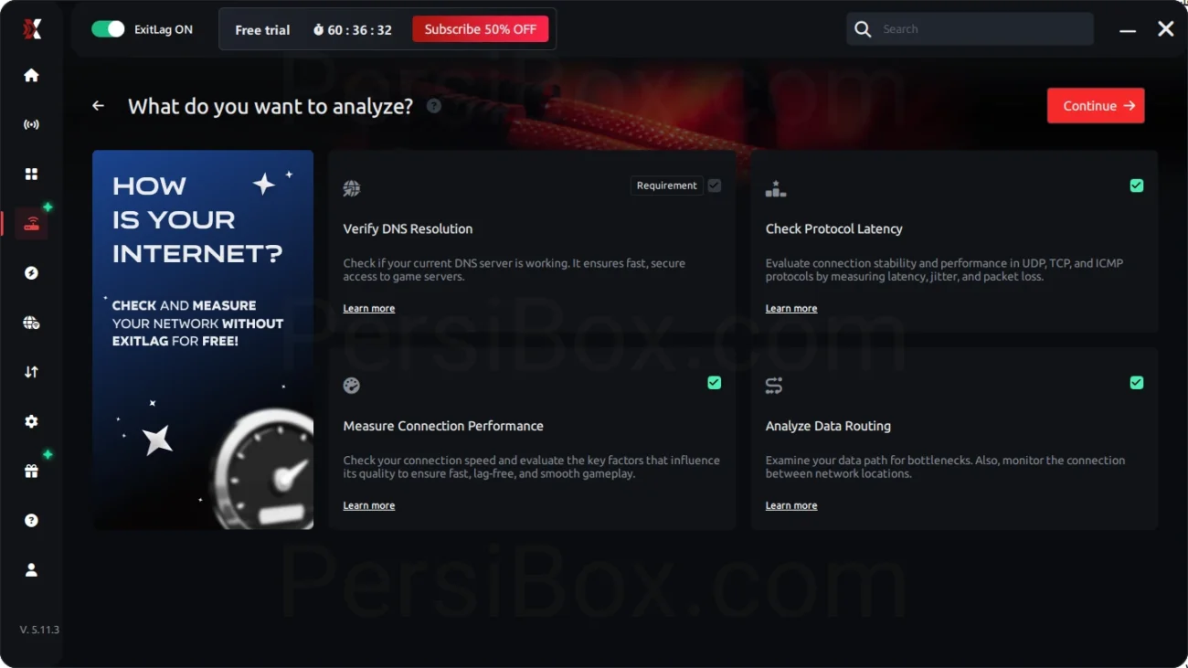The width and height of the screenshot is (1188, 668).
Task: Click the help icon next to "What do you want to analyze?"
Action: 434,106
